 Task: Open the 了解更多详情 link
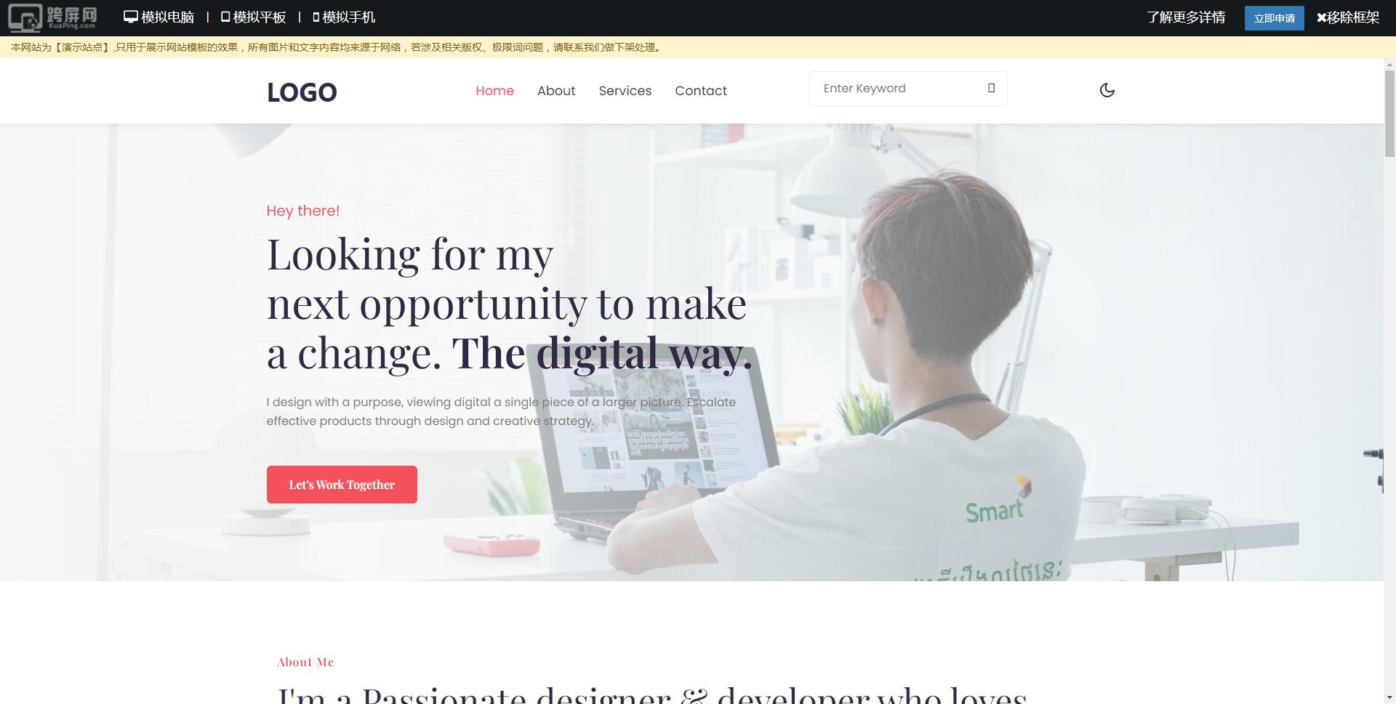[x=1186, y=17]
